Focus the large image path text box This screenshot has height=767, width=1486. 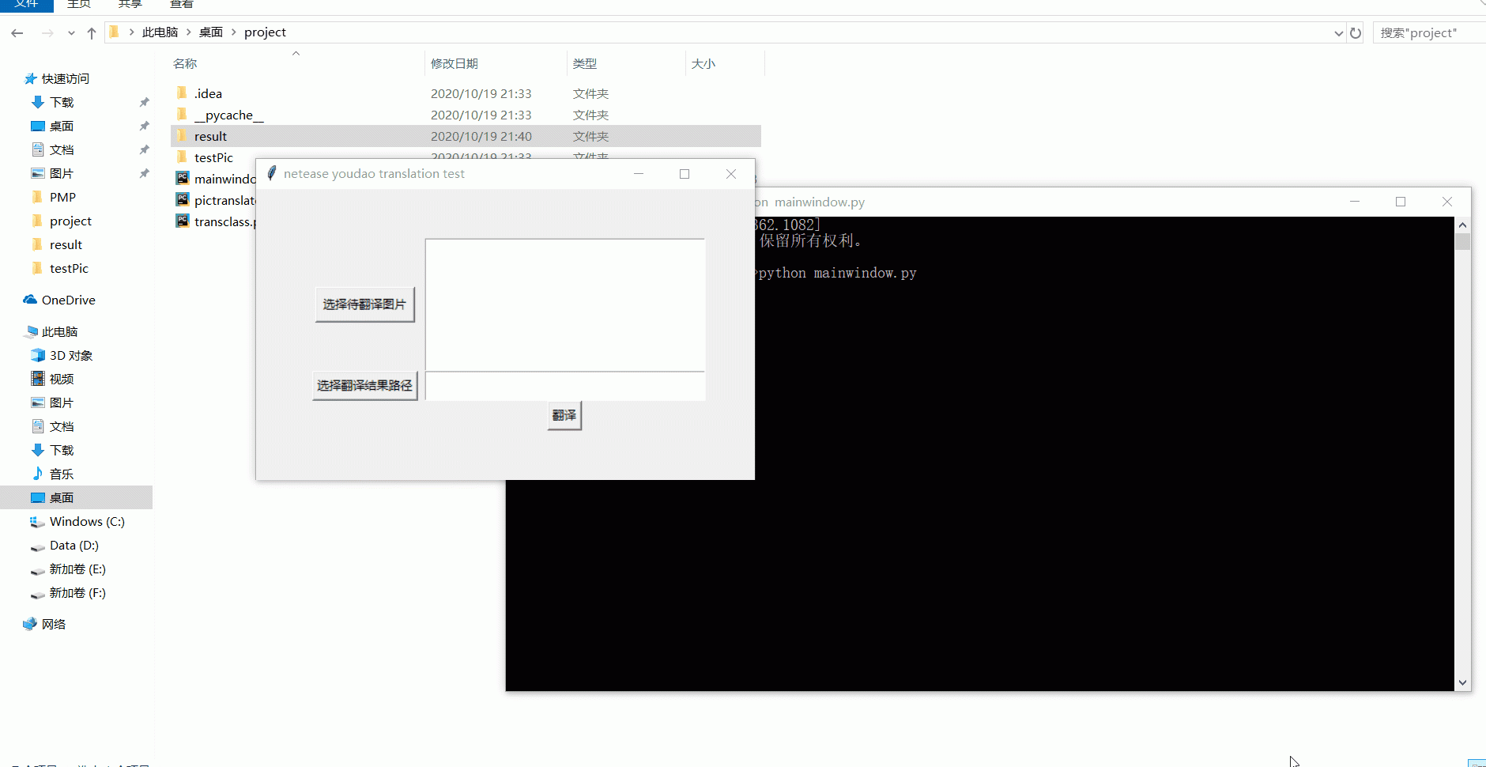coord(565,304)
